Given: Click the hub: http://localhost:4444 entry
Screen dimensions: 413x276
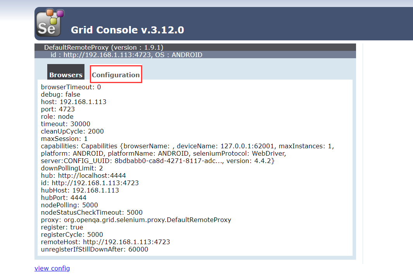Looking at the screenshot, I should (83, 176).
